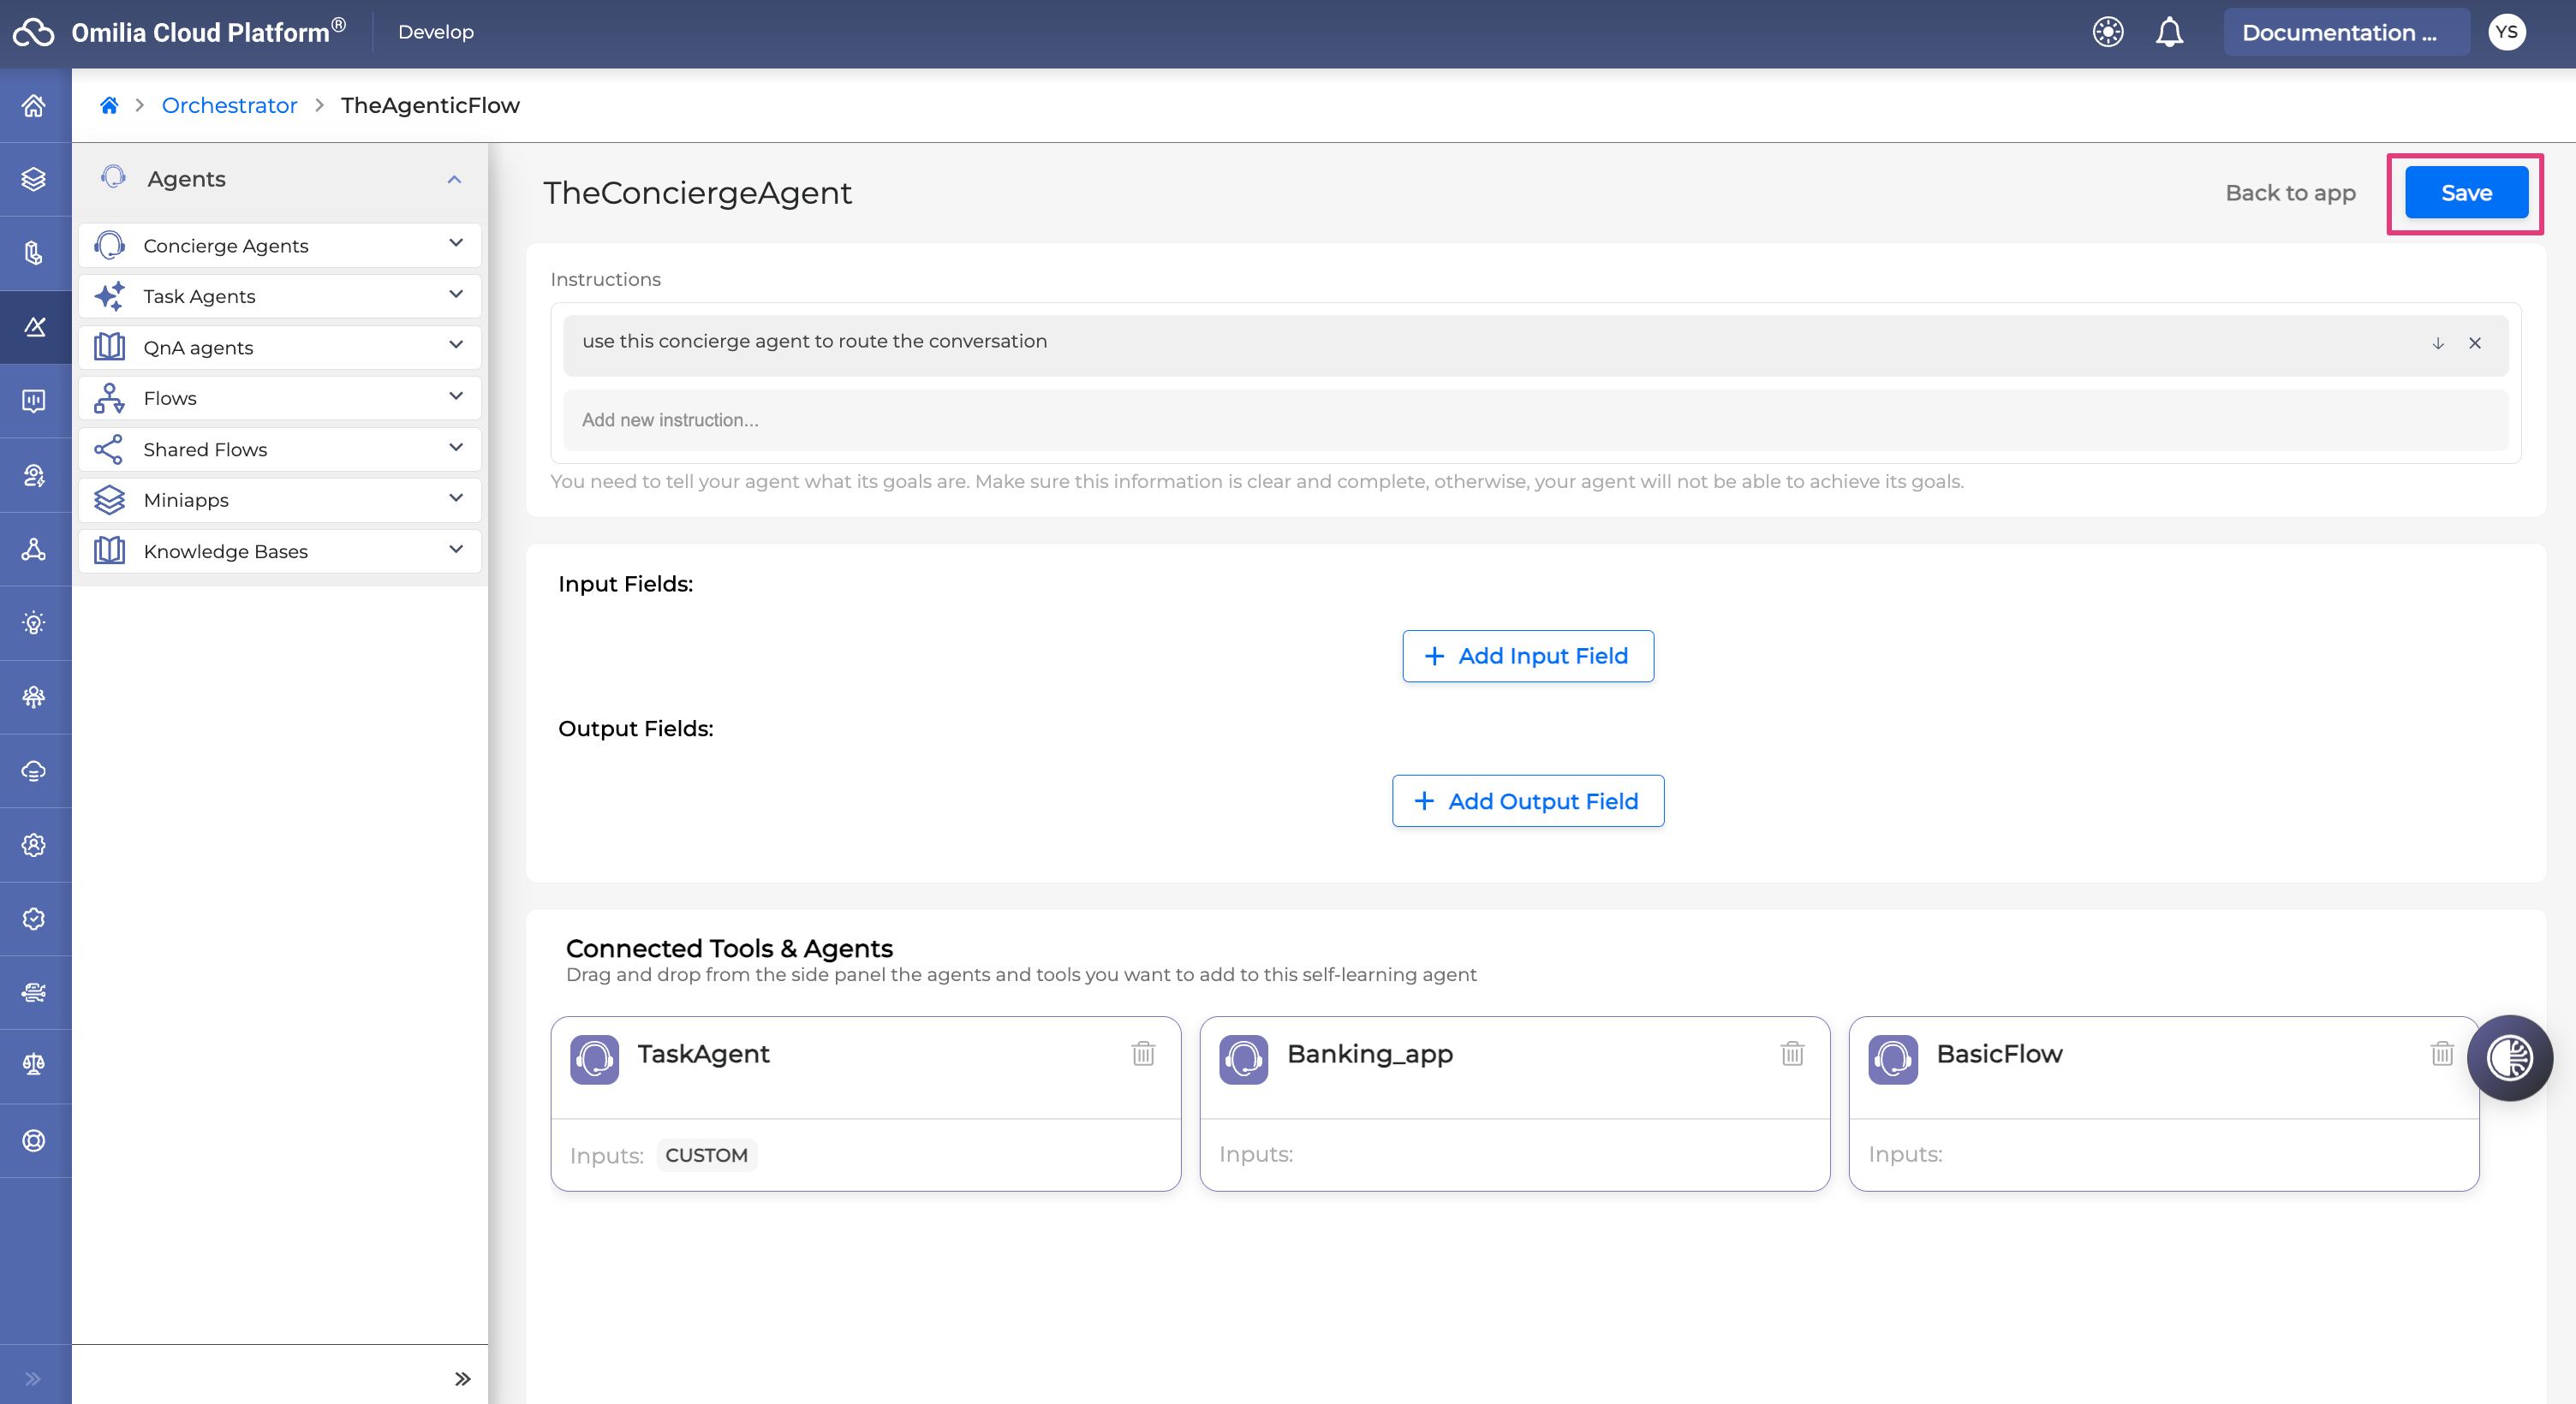Open the notifications bell
Screen dimensions: 2576x1404
[x=2169, y=32]
